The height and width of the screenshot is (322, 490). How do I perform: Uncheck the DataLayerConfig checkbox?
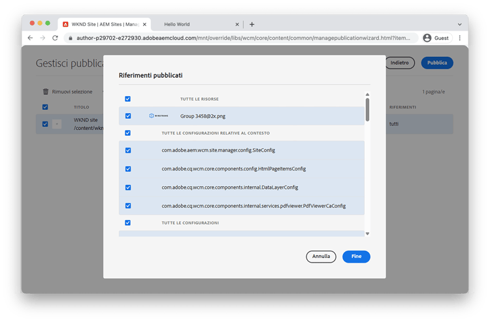128,187
